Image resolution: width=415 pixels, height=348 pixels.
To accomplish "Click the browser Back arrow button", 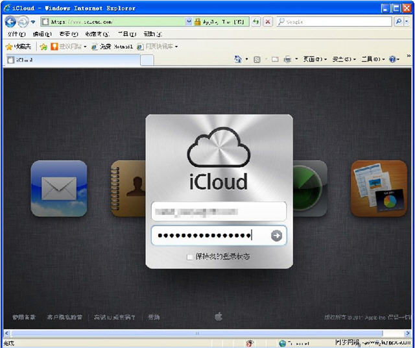I will click(x=10, y=21).
